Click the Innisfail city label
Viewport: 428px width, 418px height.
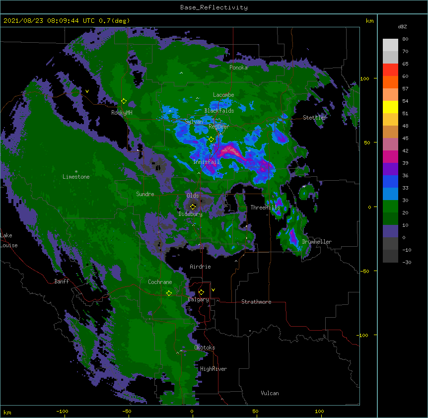click(206, 162)
